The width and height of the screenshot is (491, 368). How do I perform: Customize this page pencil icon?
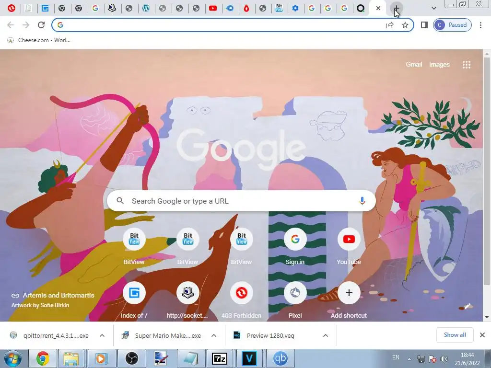click(467, 306)
